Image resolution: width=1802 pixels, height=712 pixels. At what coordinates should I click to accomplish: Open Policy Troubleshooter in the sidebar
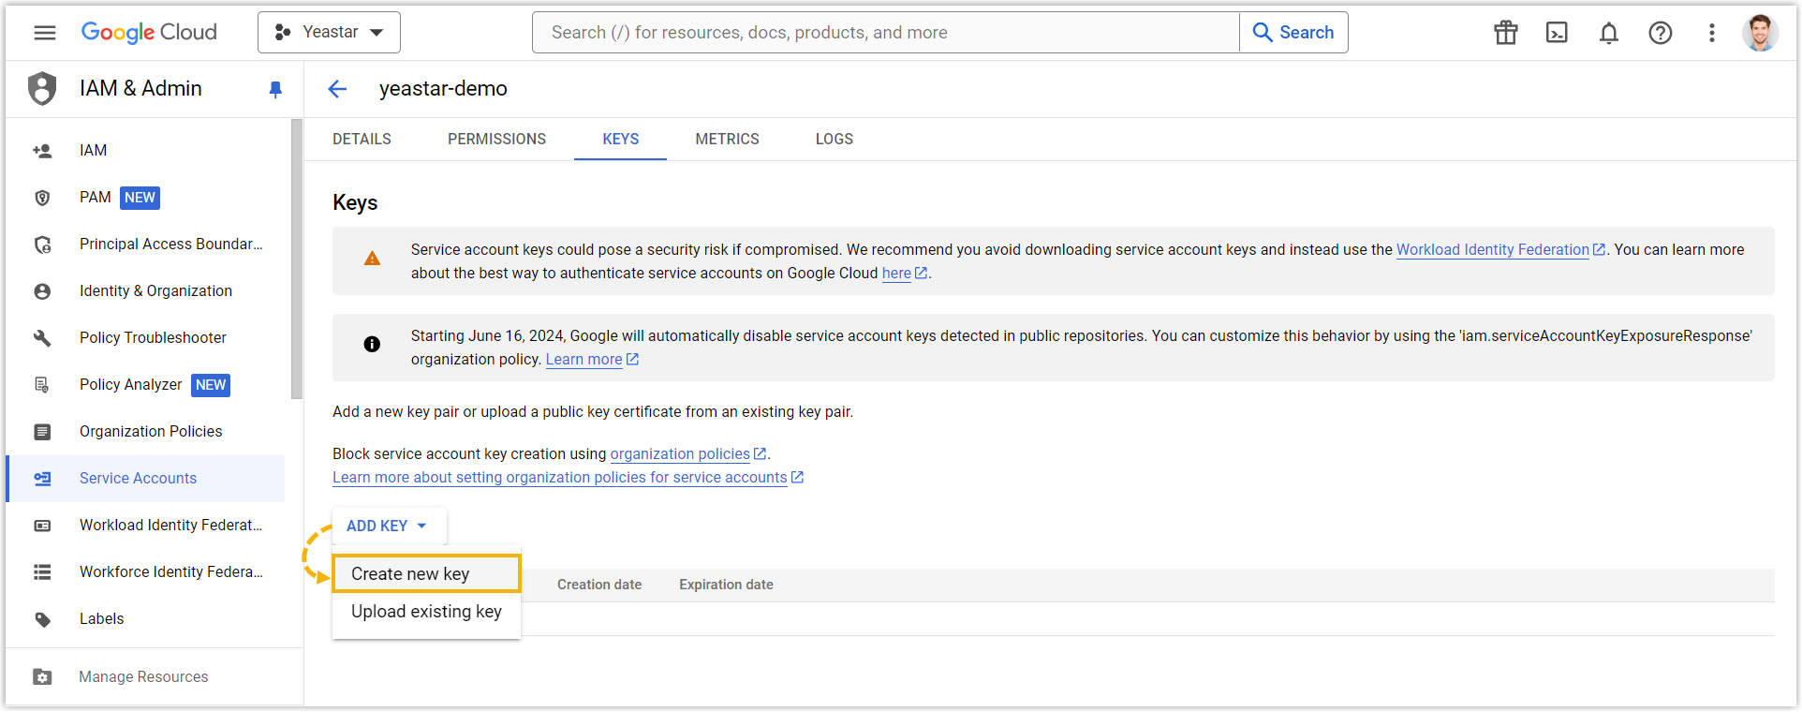153,337
